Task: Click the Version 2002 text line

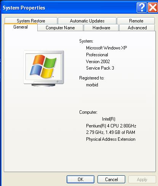Action: pyautogui.click(x=98, y=62)
